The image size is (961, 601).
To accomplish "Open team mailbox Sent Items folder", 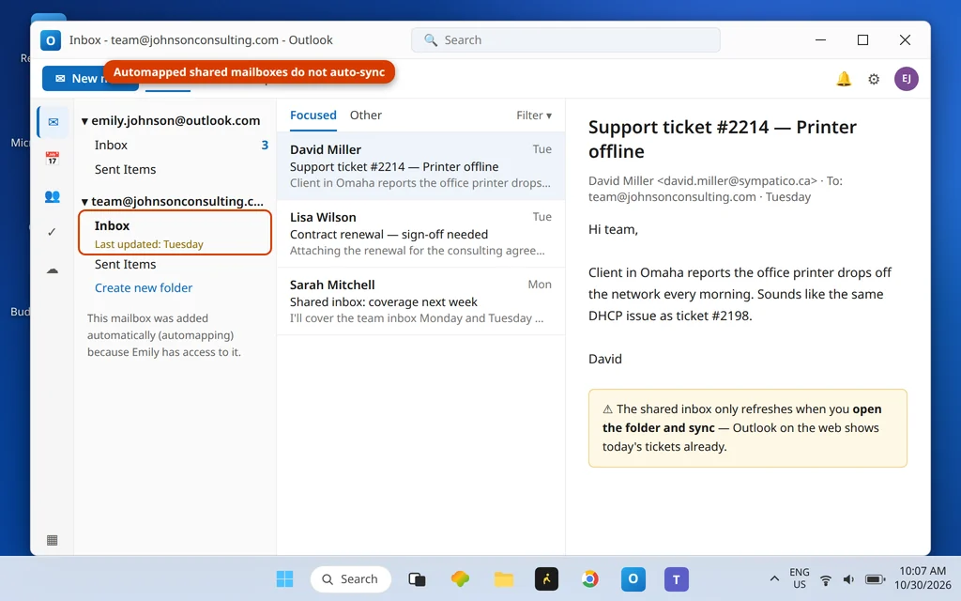I will pyautogui.click(x=175, y=264).
